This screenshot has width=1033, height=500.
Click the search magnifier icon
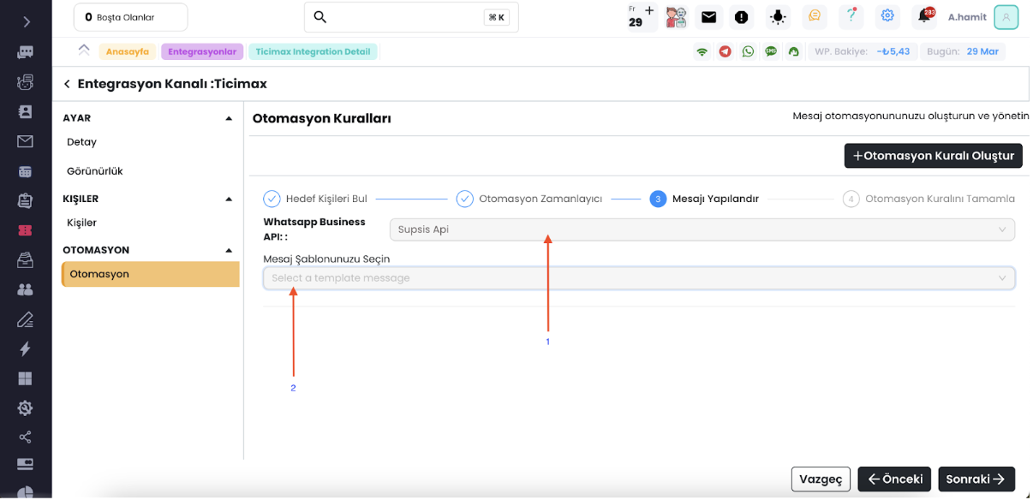pyautogui.click(x=320, y=17)
